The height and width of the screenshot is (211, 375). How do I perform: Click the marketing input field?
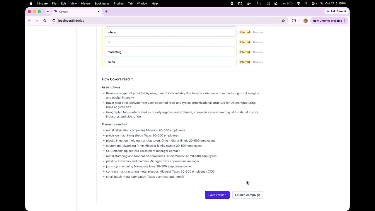pyautogui.click(x=171, y=52)
